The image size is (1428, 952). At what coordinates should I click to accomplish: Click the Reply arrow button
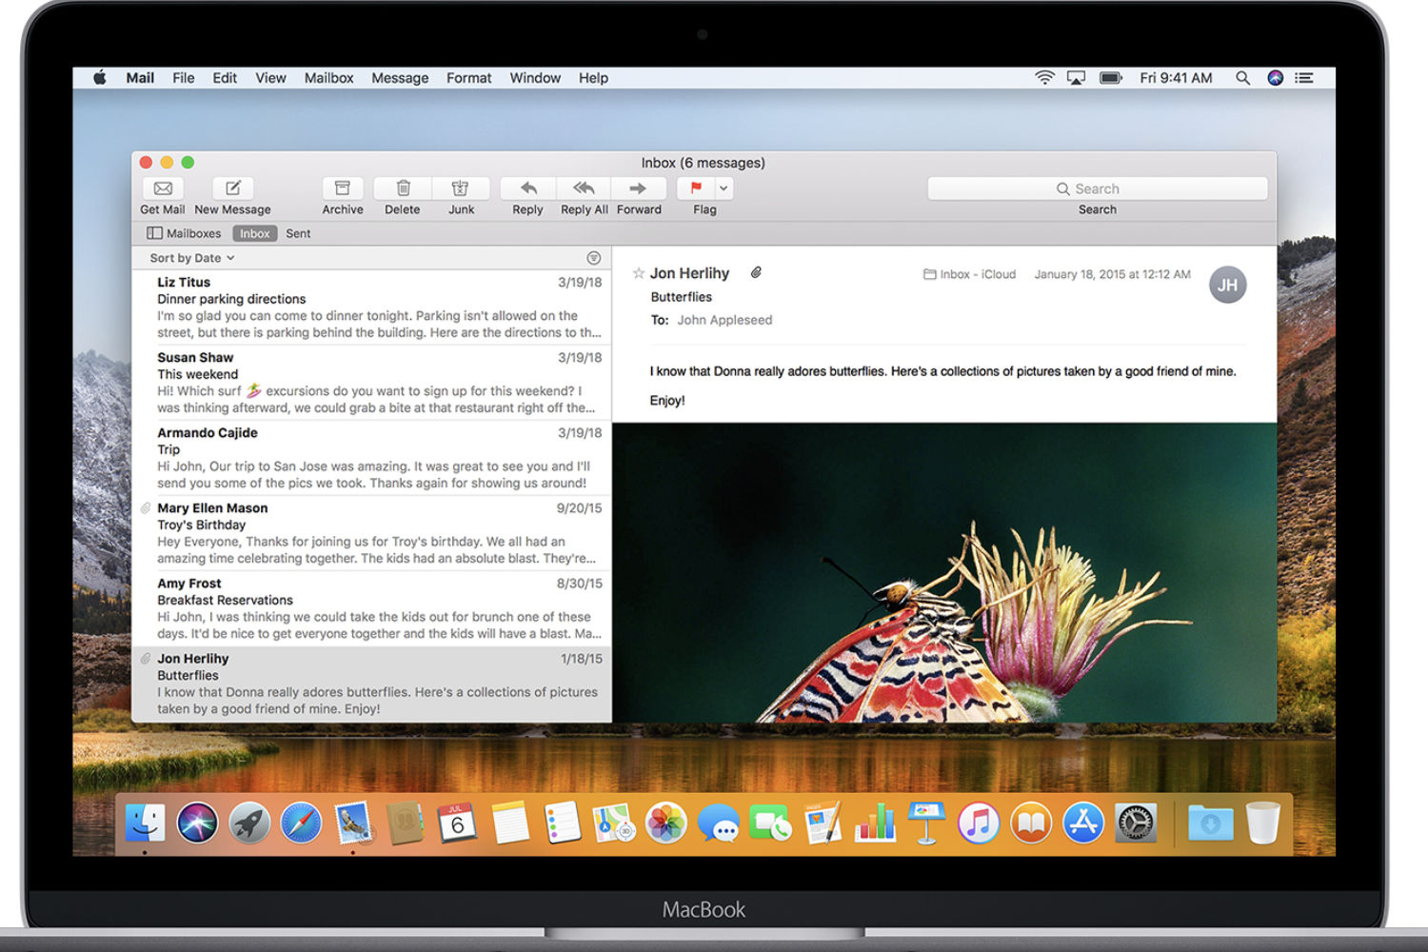528,188
